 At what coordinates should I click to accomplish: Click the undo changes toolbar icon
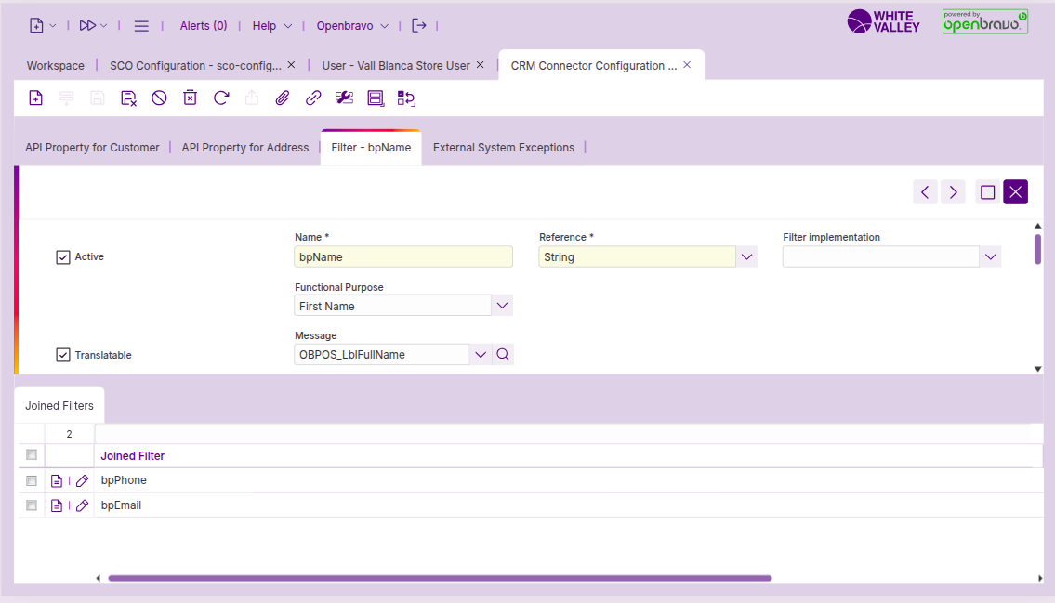[x=159, y=98]
